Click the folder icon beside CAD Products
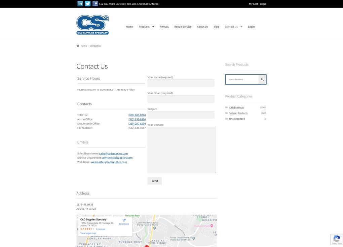 [x=226, y=107]
